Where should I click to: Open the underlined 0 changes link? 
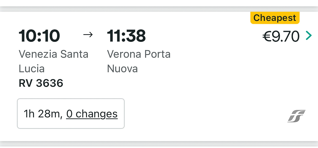coord(92,114)
